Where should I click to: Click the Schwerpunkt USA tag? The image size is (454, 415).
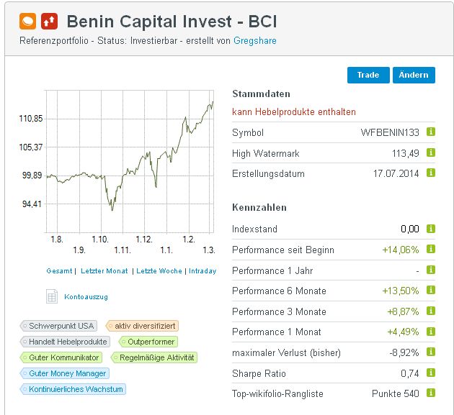click(x=61, y=326)
